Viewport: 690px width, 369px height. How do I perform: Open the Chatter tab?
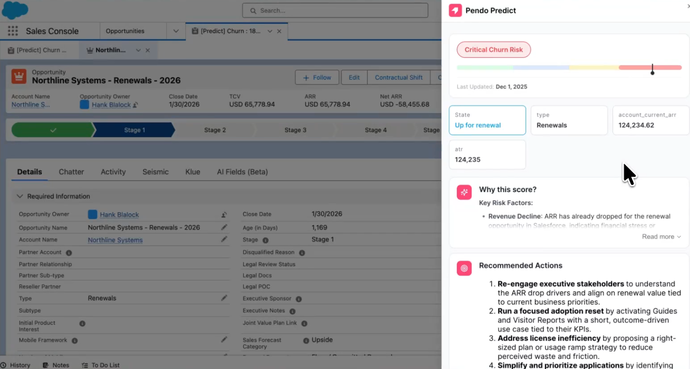(72, 172)
